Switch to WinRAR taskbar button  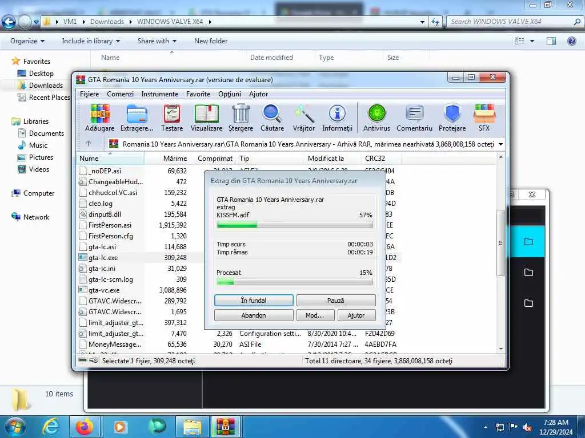(x=225, y=427)
